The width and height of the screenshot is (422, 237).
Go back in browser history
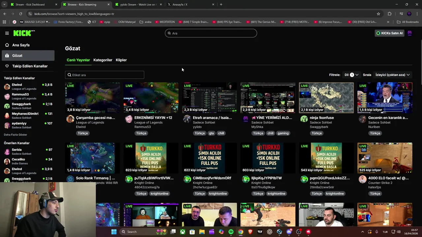click(5, 14)
